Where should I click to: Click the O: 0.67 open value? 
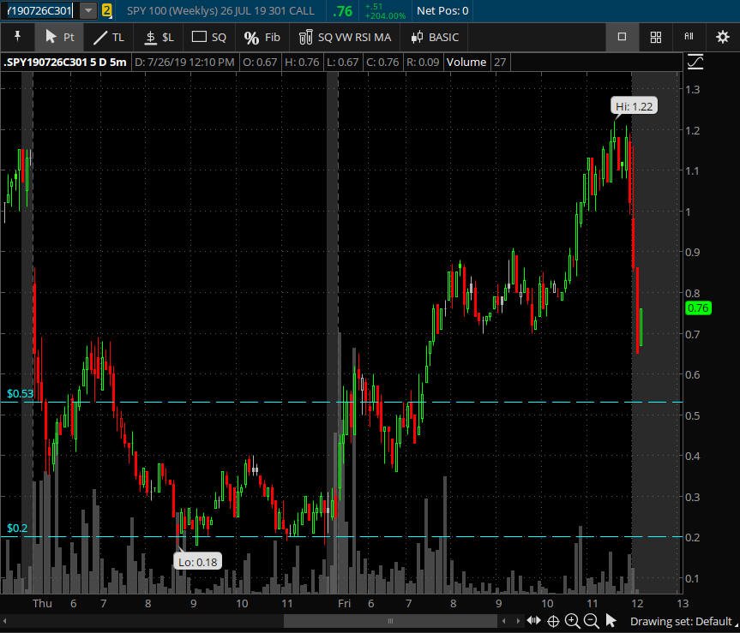click(260, 63)
